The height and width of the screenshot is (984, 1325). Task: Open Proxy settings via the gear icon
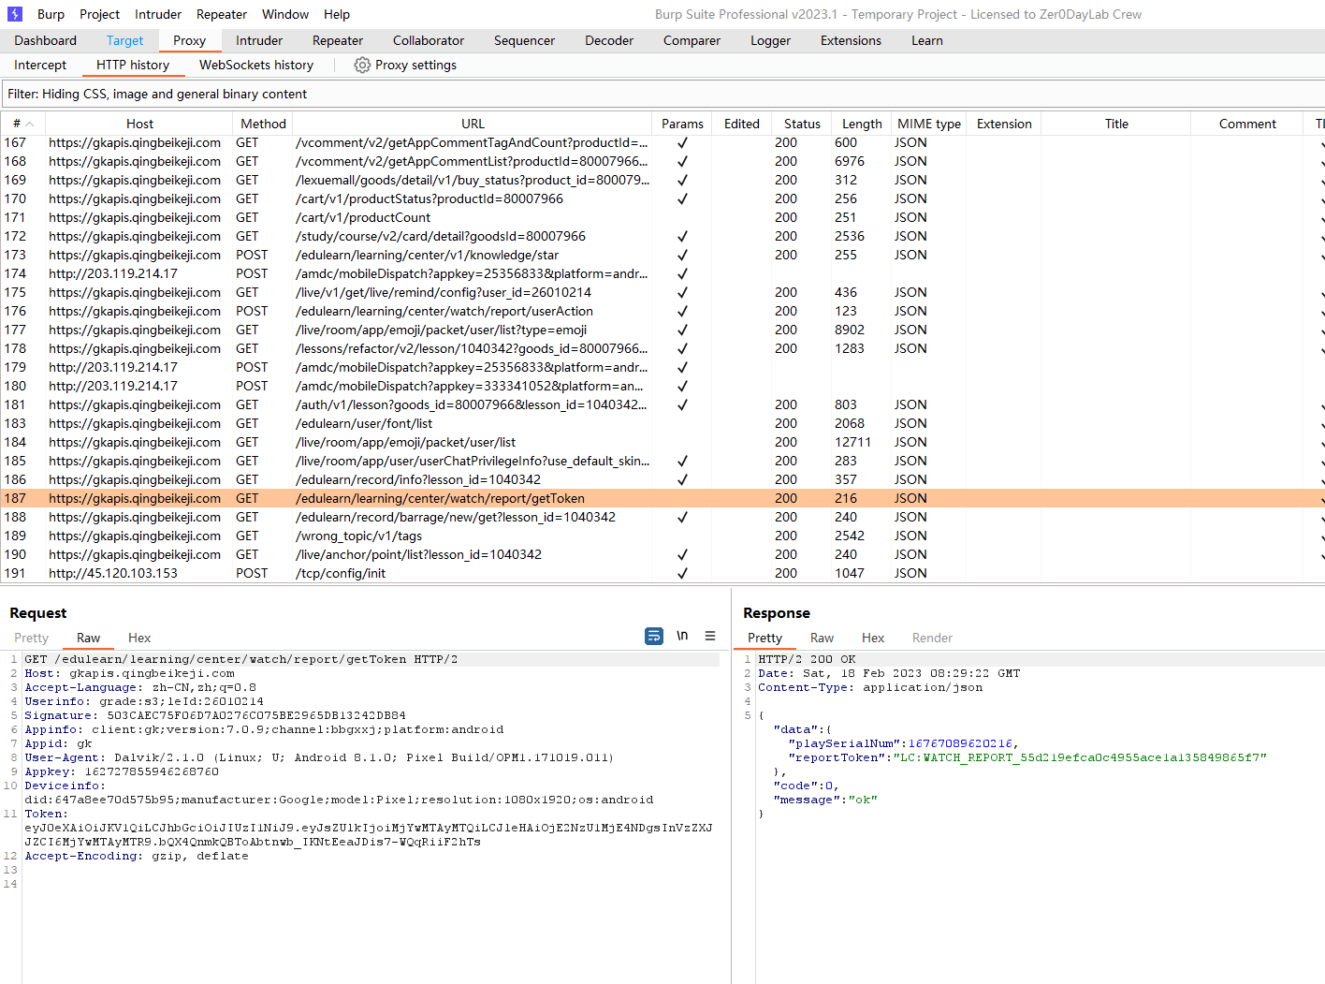coord(362,66)
